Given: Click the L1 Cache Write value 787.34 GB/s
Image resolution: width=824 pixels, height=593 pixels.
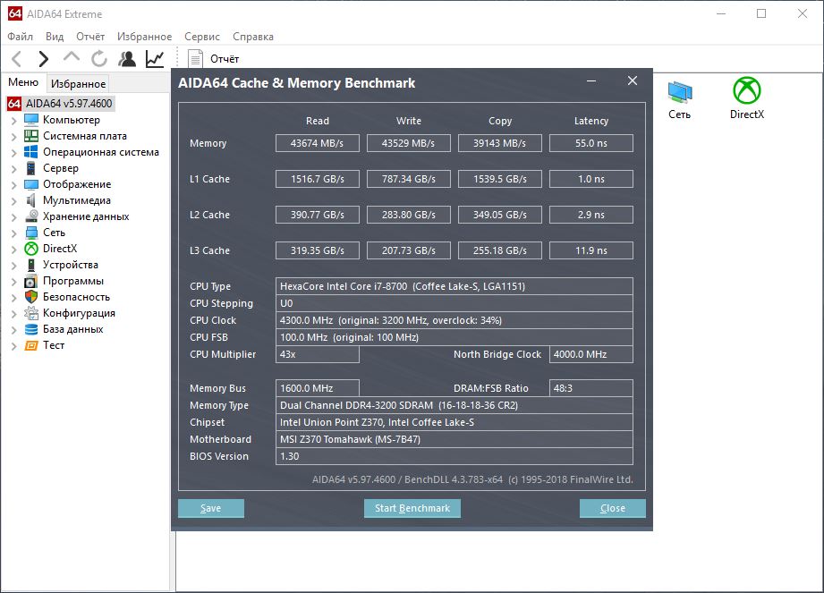Looking at the screenshot, I should (x=409, y=179).
